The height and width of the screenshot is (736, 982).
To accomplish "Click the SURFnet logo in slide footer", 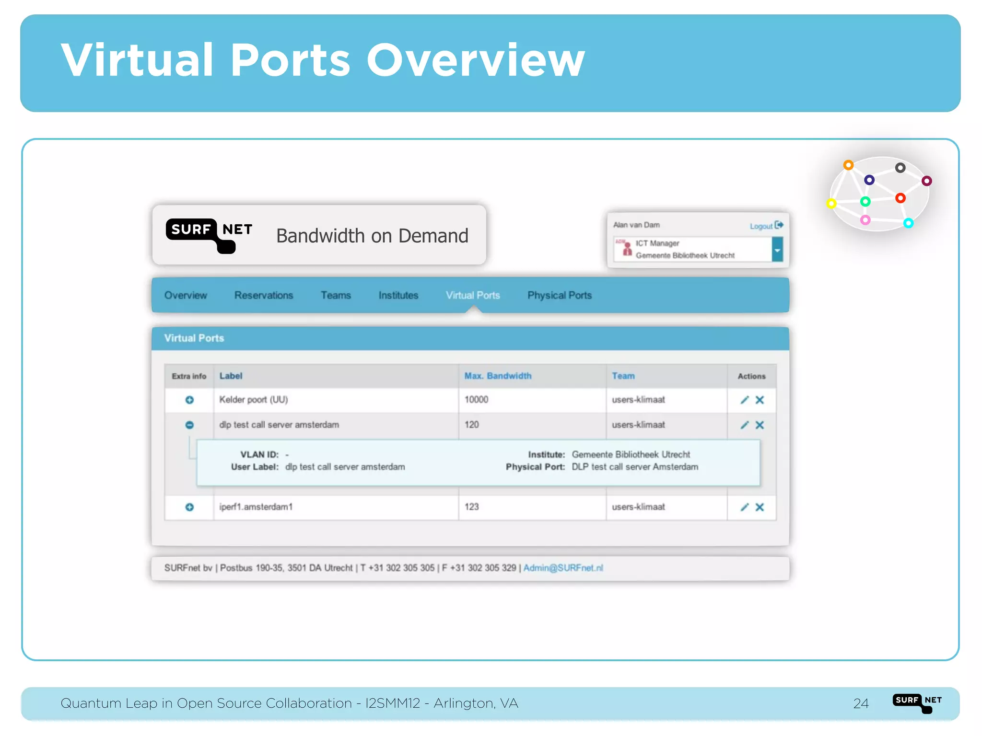I will [x=917, y=703].
